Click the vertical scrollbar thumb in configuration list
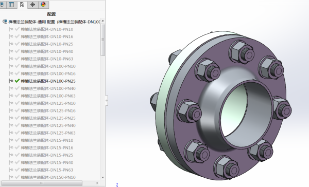This screenshot has height=187, width=309. pyautogui.click(x=102, y=40)
